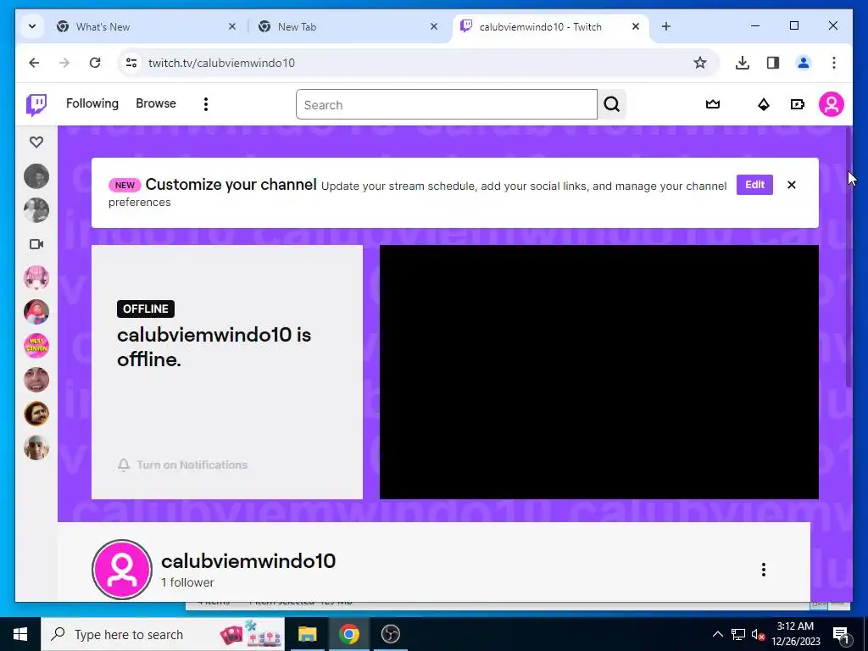This screenshot has width=868, height=651.
Task: Open the Twitch nav three-dots menu
Action: click(206, 104)
